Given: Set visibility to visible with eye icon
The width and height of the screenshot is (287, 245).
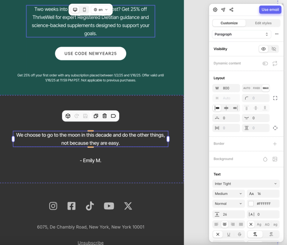Looking at the screenshot, I should coord(263,49).
